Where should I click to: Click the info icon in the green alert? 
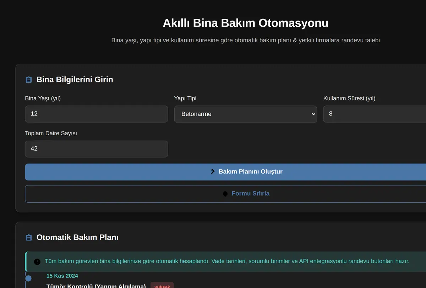[x=37, y=262]
